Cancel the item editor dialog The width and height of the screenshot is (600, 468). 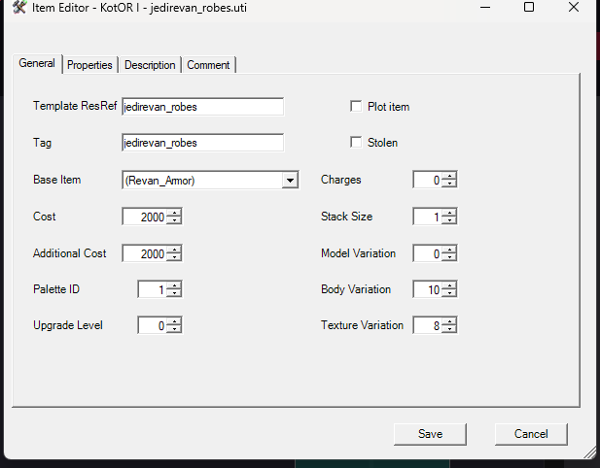531,434
